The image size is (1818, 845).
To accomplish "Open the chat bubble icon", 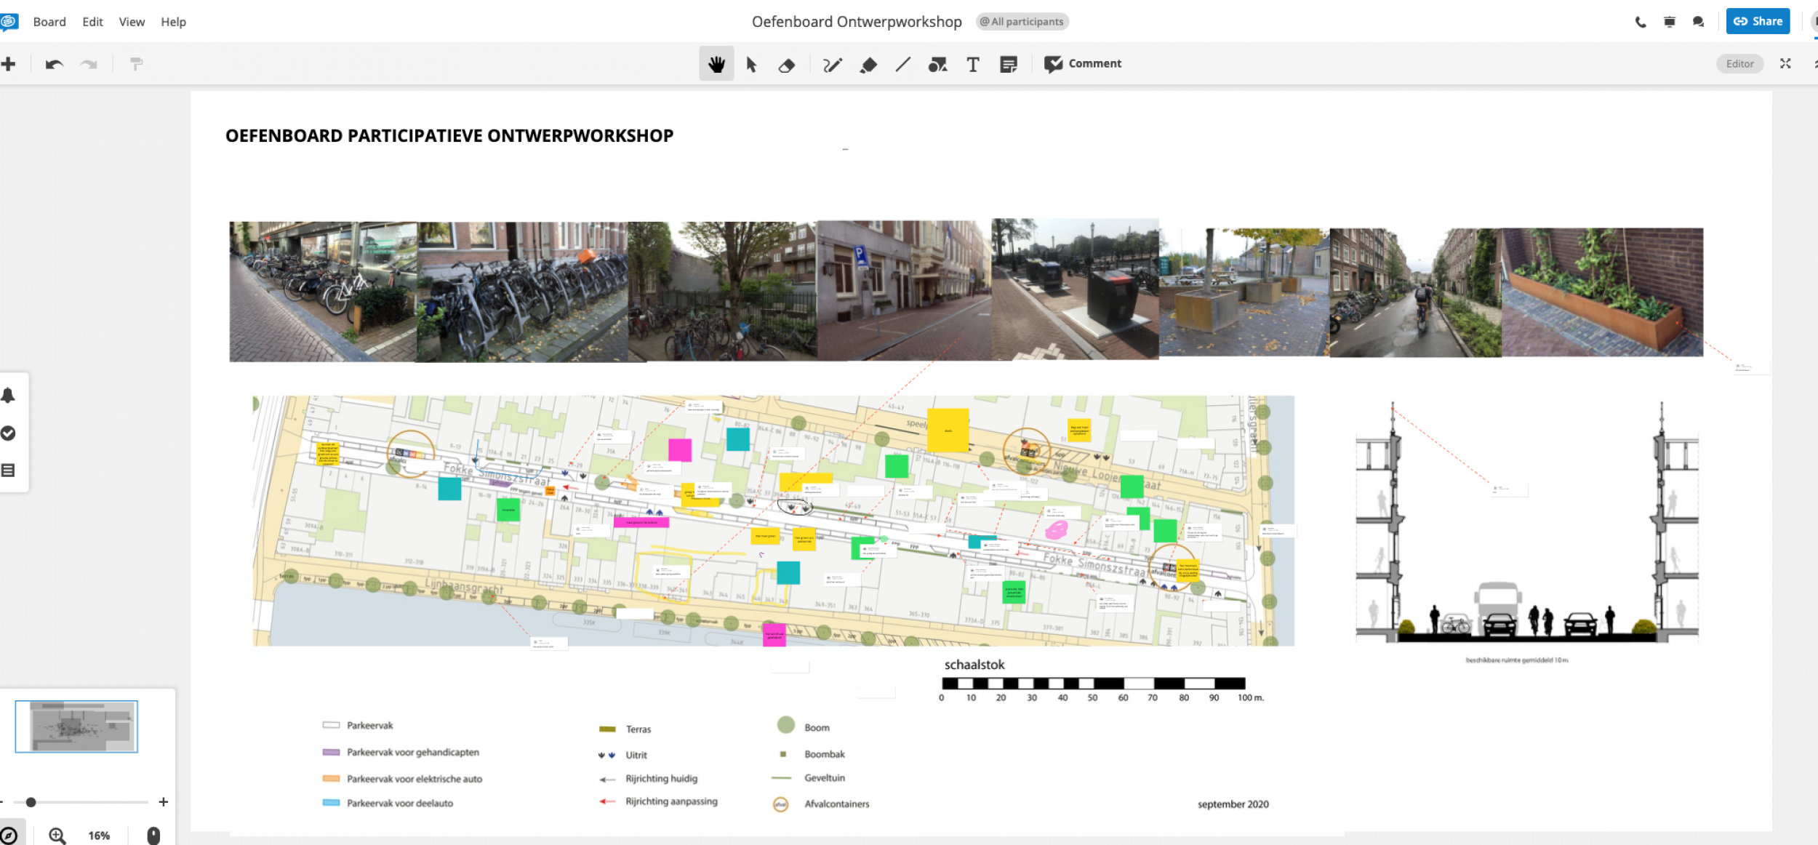I will click(1698, 22).
